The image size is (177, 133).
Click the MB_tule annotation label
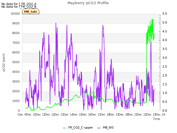click(31, 12)
